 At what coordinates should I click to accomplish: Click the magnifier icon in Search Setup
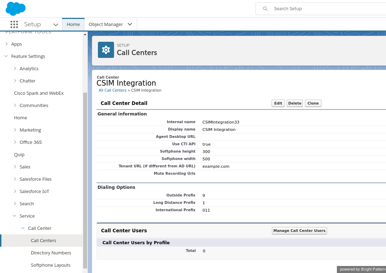pyautogui.click(x=265, y=9)
